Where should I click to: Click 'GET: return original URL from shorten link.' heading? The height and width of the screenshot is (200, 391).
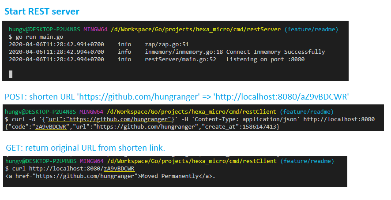coord(85,148)
